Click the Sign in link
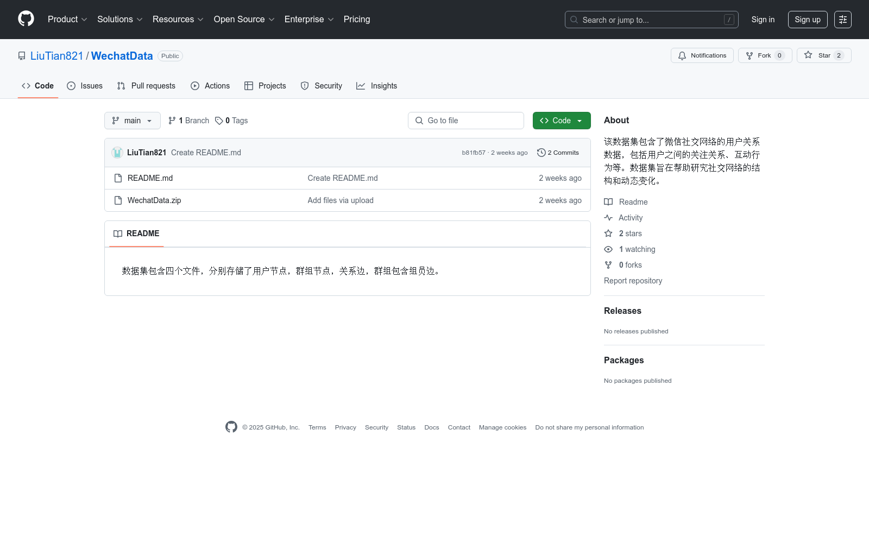The height and width of the screenshot is (543, 869). (763, 20)
